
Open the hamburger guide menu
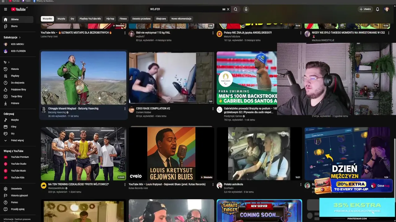(x=5, y=9)
